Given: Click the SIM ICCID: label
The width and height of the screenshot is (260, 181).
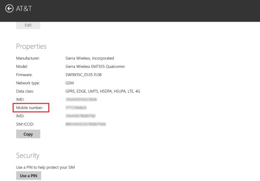Looking at the screenshot, I should click(x=25, y=124).
